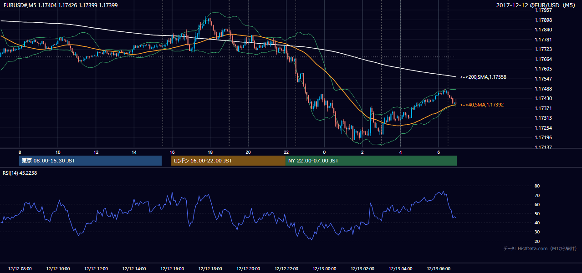Click price axis value 1.17781
Screen dimensions: 582x273
tap(543, 40)
